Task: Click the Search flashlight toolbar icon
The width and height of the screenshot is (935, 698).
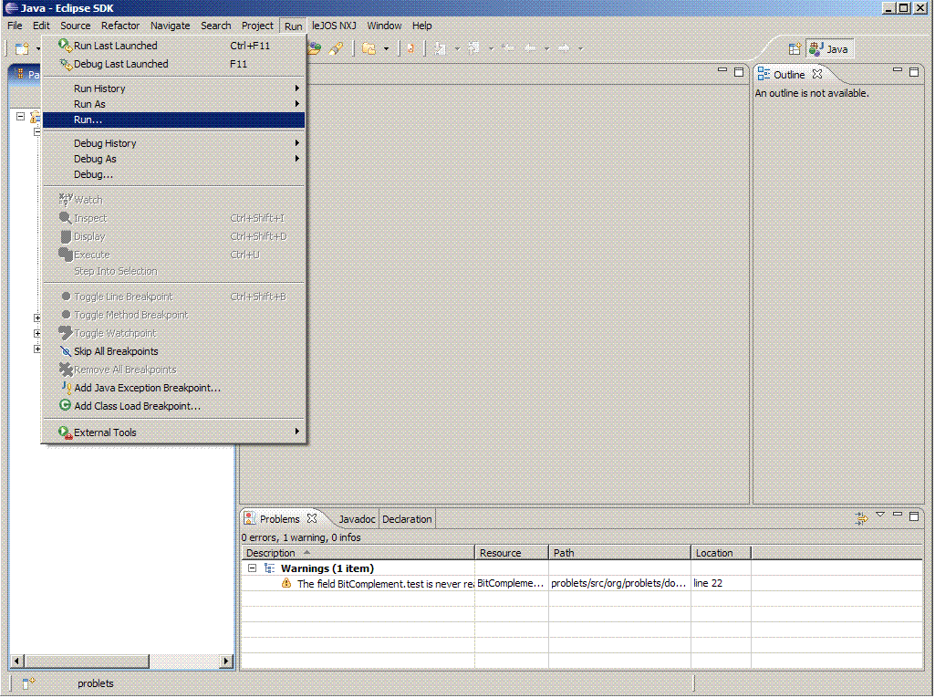Action: (337, 48)
